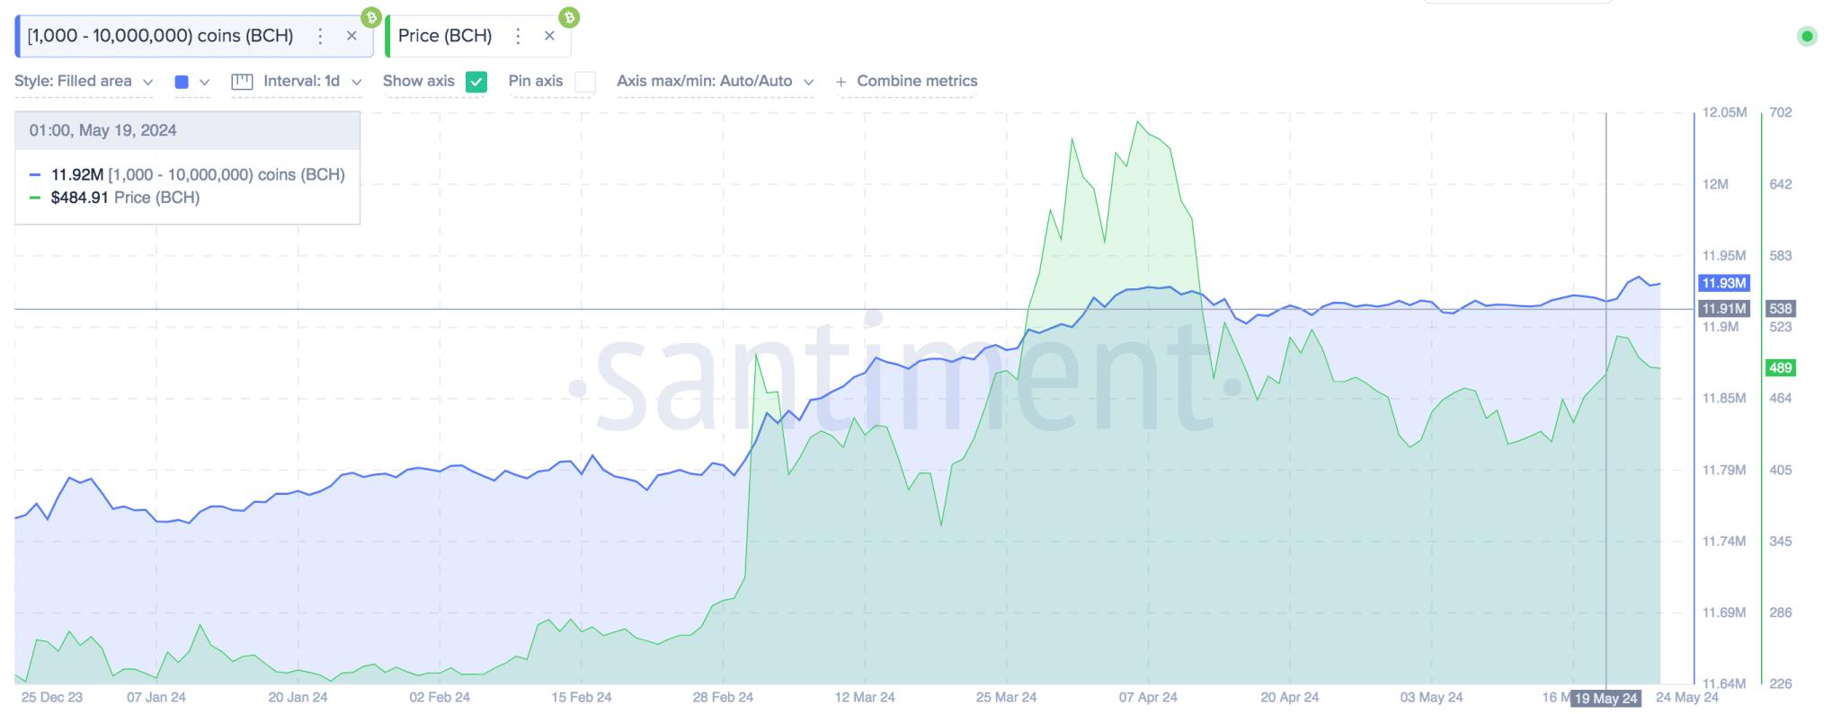
Task: Expand the color picker chevron
Action: click(204, 82)
